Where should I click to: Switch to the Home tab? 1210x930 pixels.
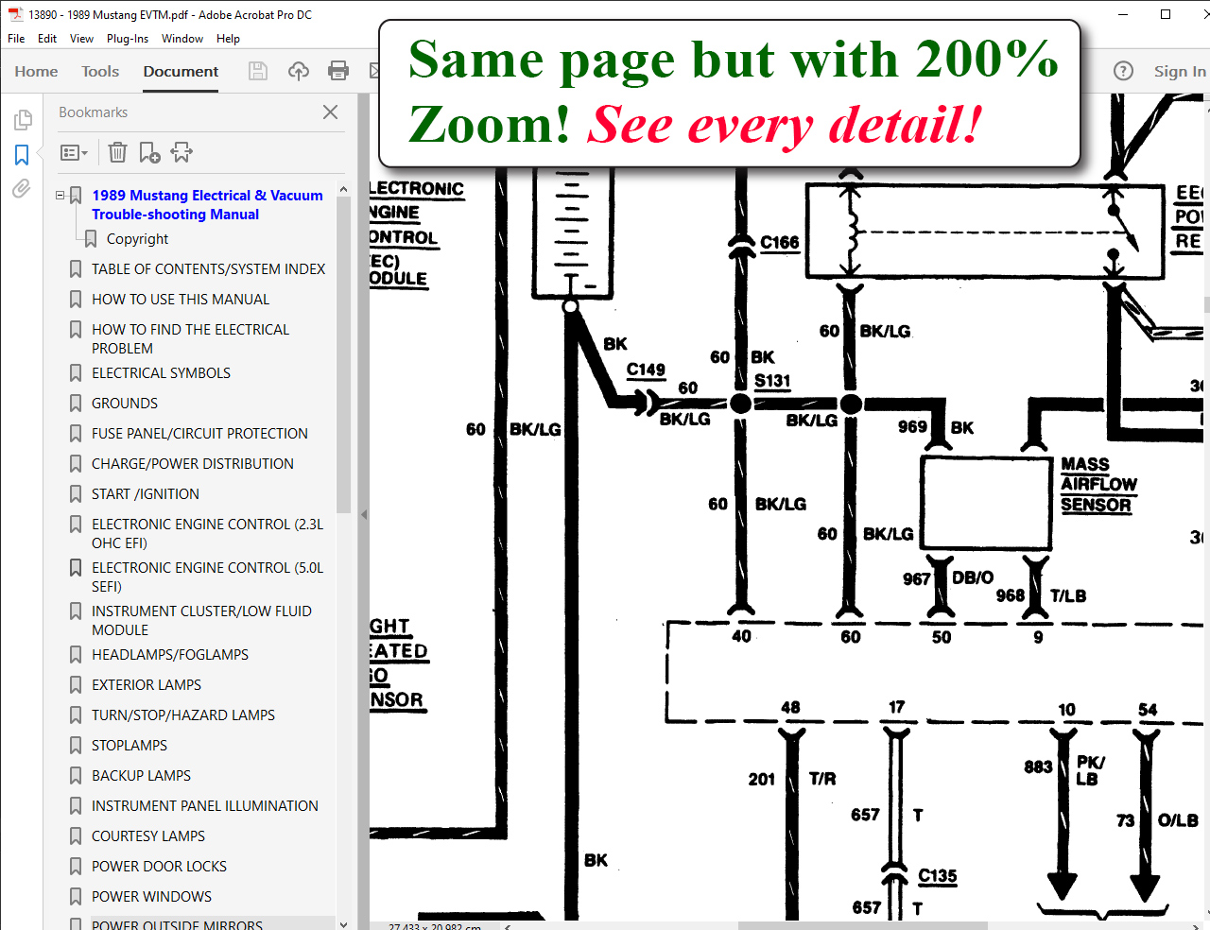[36, 71]
